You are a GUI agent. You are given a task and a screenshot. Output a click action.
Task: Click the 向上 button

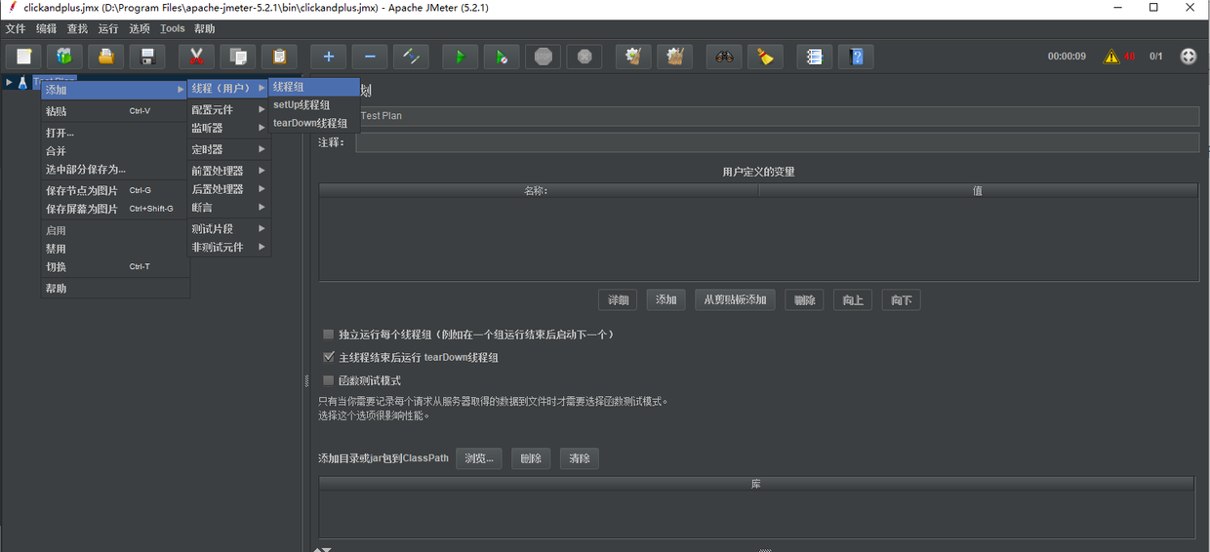853,300
